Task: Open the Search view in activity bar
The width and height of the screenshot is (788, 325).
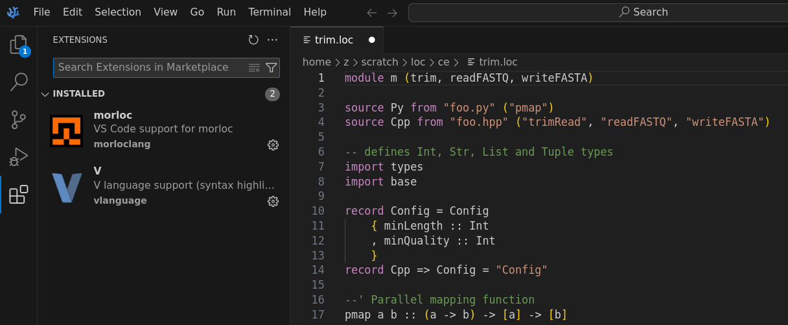Action: 19,82
